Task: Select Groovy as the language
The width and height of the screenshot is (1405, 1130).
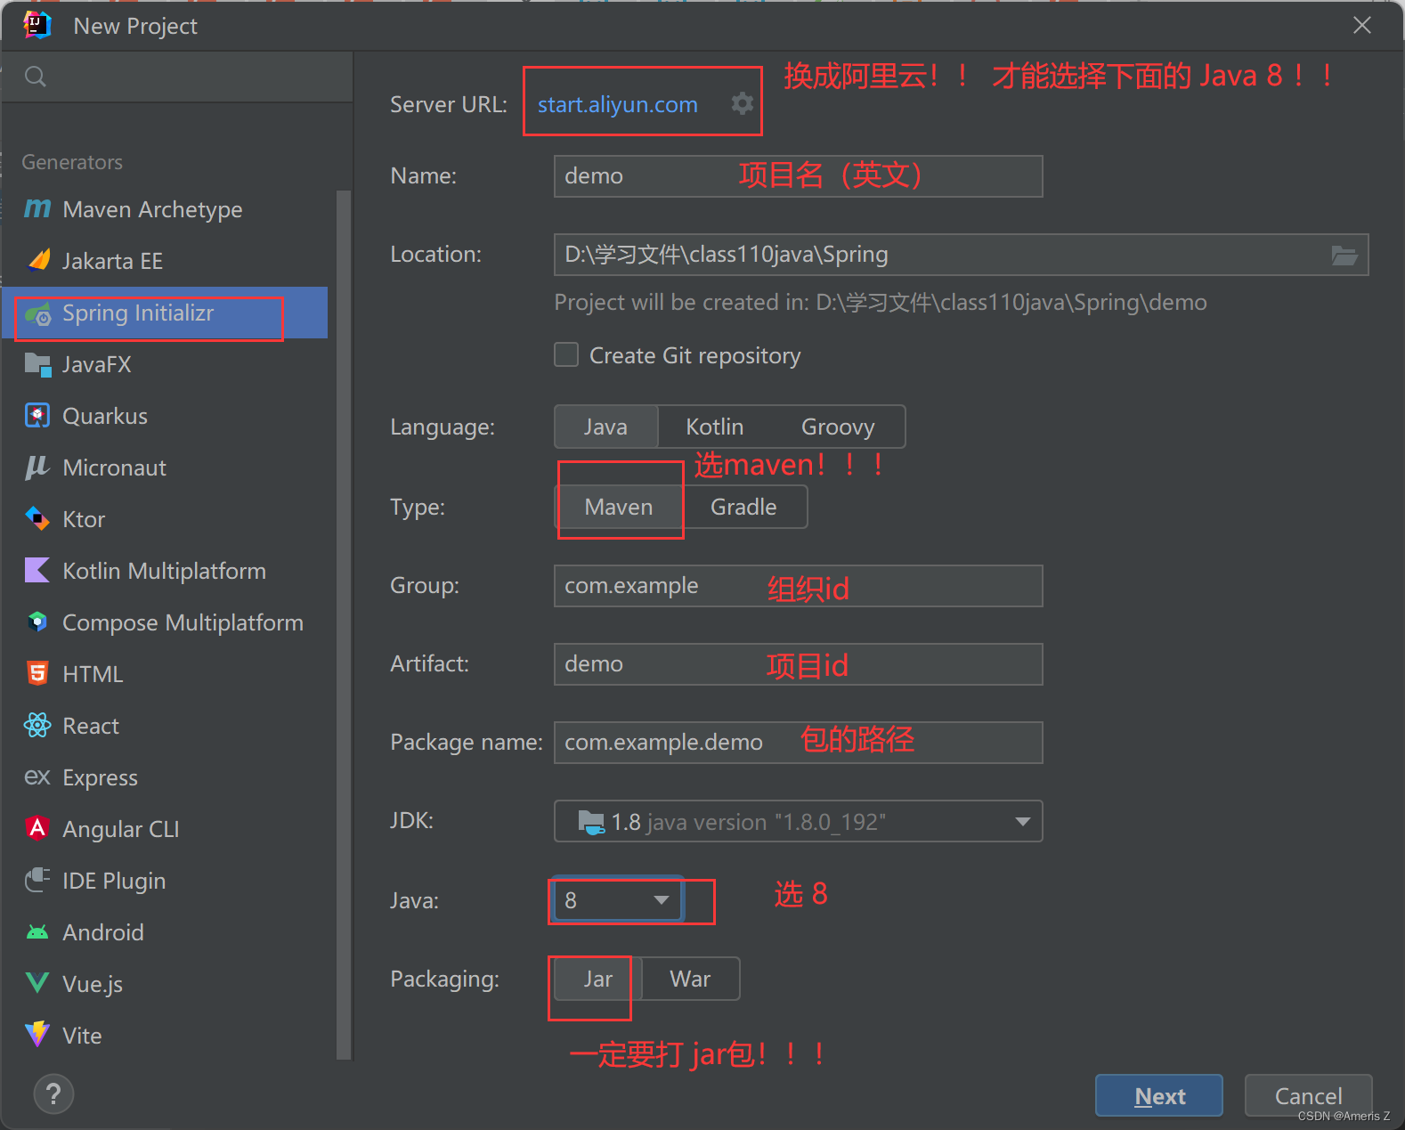Action: click(x=838, y=427)
